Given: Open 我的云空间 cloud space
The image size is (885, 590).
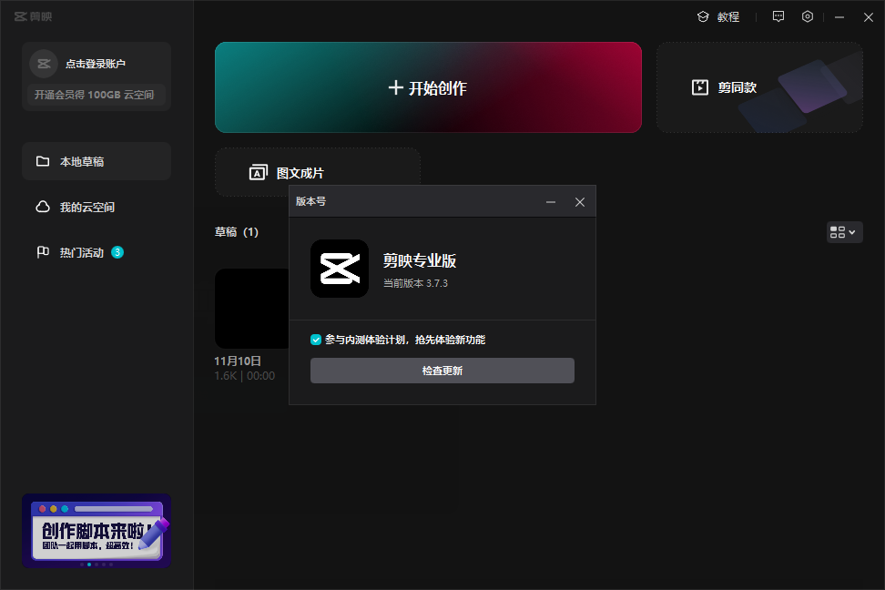Looking at the screenshot, I should click(x=97, y=208).
